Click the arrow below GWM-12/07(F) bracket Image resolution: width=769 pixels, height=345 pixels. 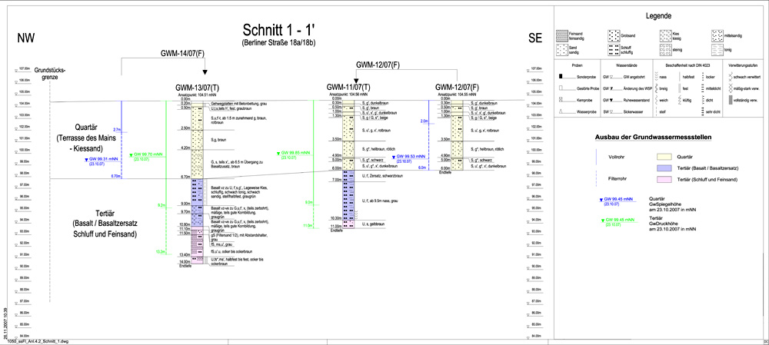(355, 79)
